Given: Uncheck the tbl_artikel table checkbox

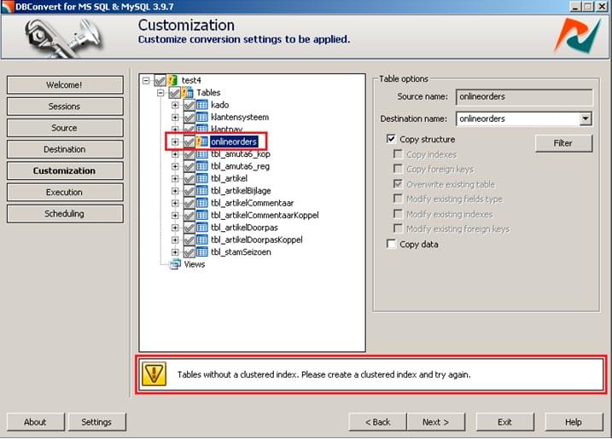Looking at the screenshot, I should tap(189, 178).
